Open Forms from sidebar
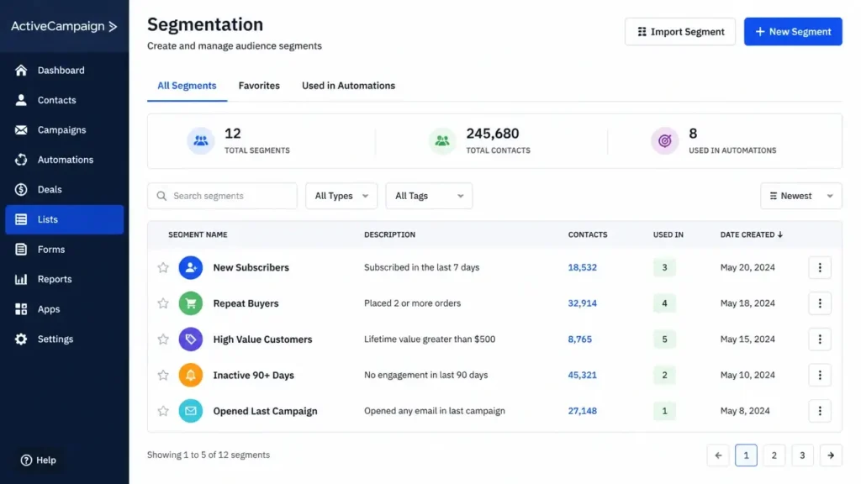861x484 pixels. [x=64, y=249]
